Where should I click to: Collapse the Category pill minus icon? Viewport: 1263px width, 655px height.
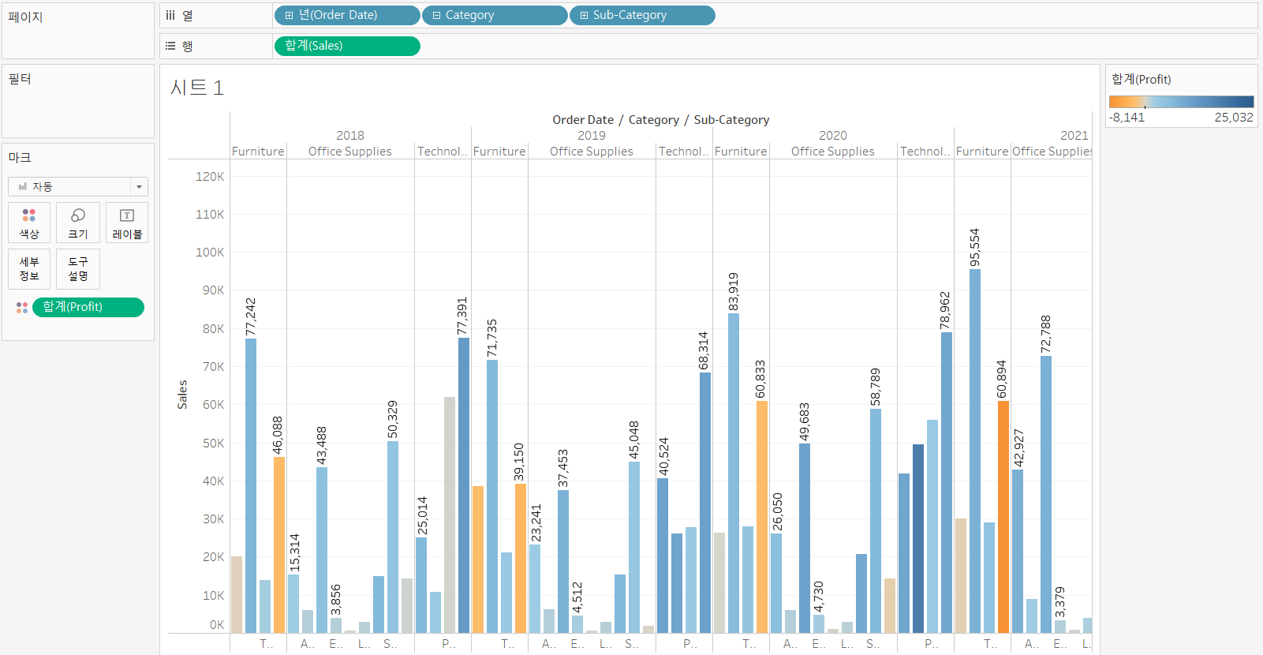click(436, 15)
